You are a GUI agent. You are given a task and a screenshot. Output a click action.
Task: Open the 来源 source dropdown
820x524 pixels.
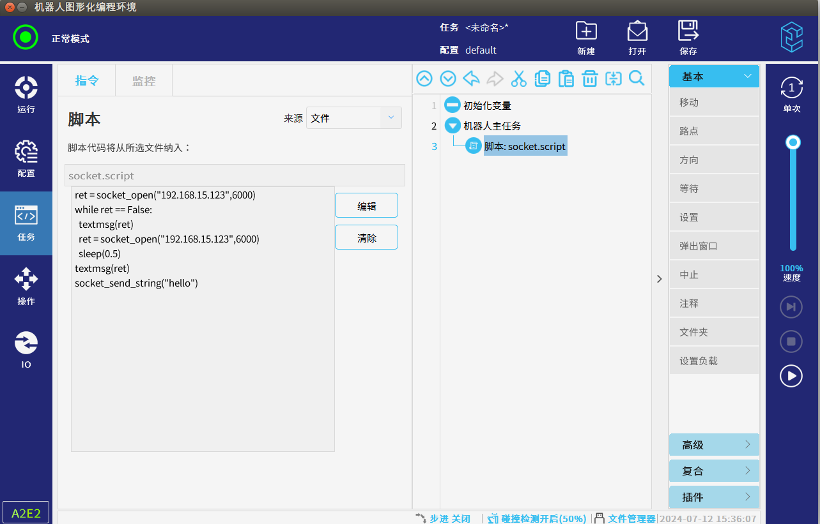(354, 118)
